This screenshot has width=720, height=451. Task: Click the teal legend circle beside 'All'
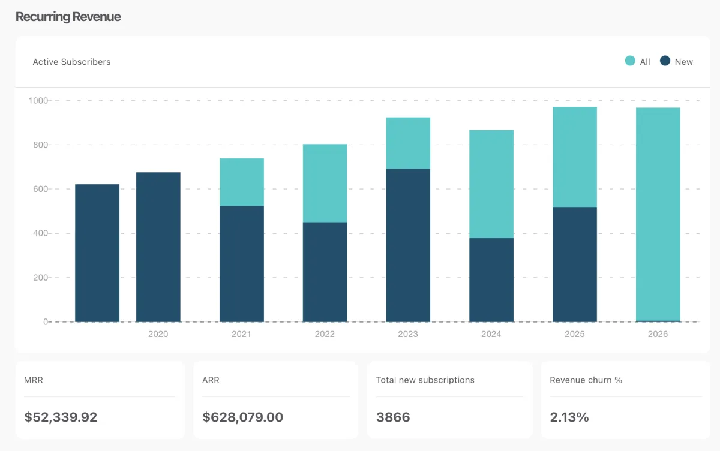(x=630, y=61)
